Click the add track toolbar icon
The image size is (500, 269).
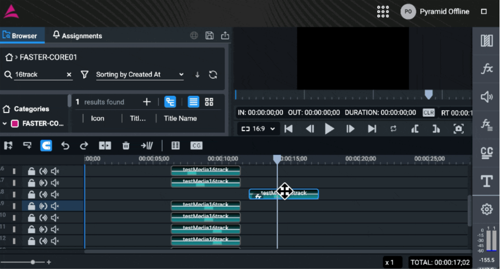coord(9,145)
